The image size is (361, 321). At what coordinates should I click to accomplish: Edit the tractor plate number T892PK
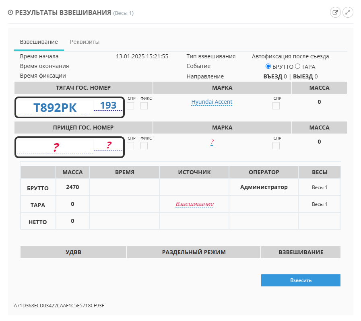55,107
